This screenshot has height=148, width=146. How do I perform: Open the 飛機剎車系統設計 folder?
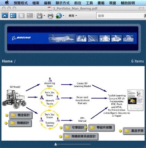[81, 136]
